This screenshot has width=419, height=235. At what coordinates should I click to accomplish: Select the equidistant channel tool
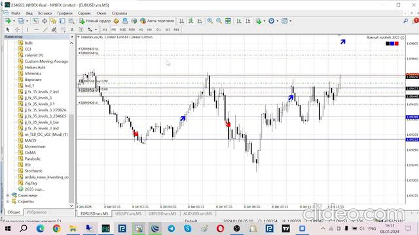54,29
